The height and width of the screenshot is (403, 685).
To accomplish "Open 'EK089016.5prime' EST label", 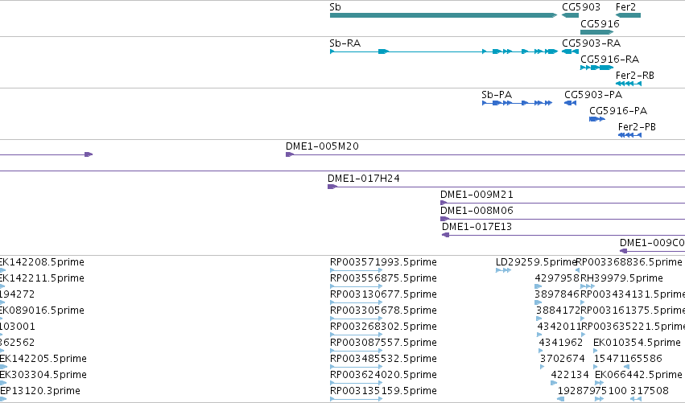I will click(x=42, y=310).
